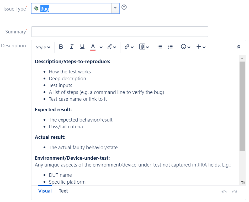Image resolution: width=249 pixels, height=202 pixels.
Task: Focus the Summary input field
Action: pos(120,32)
